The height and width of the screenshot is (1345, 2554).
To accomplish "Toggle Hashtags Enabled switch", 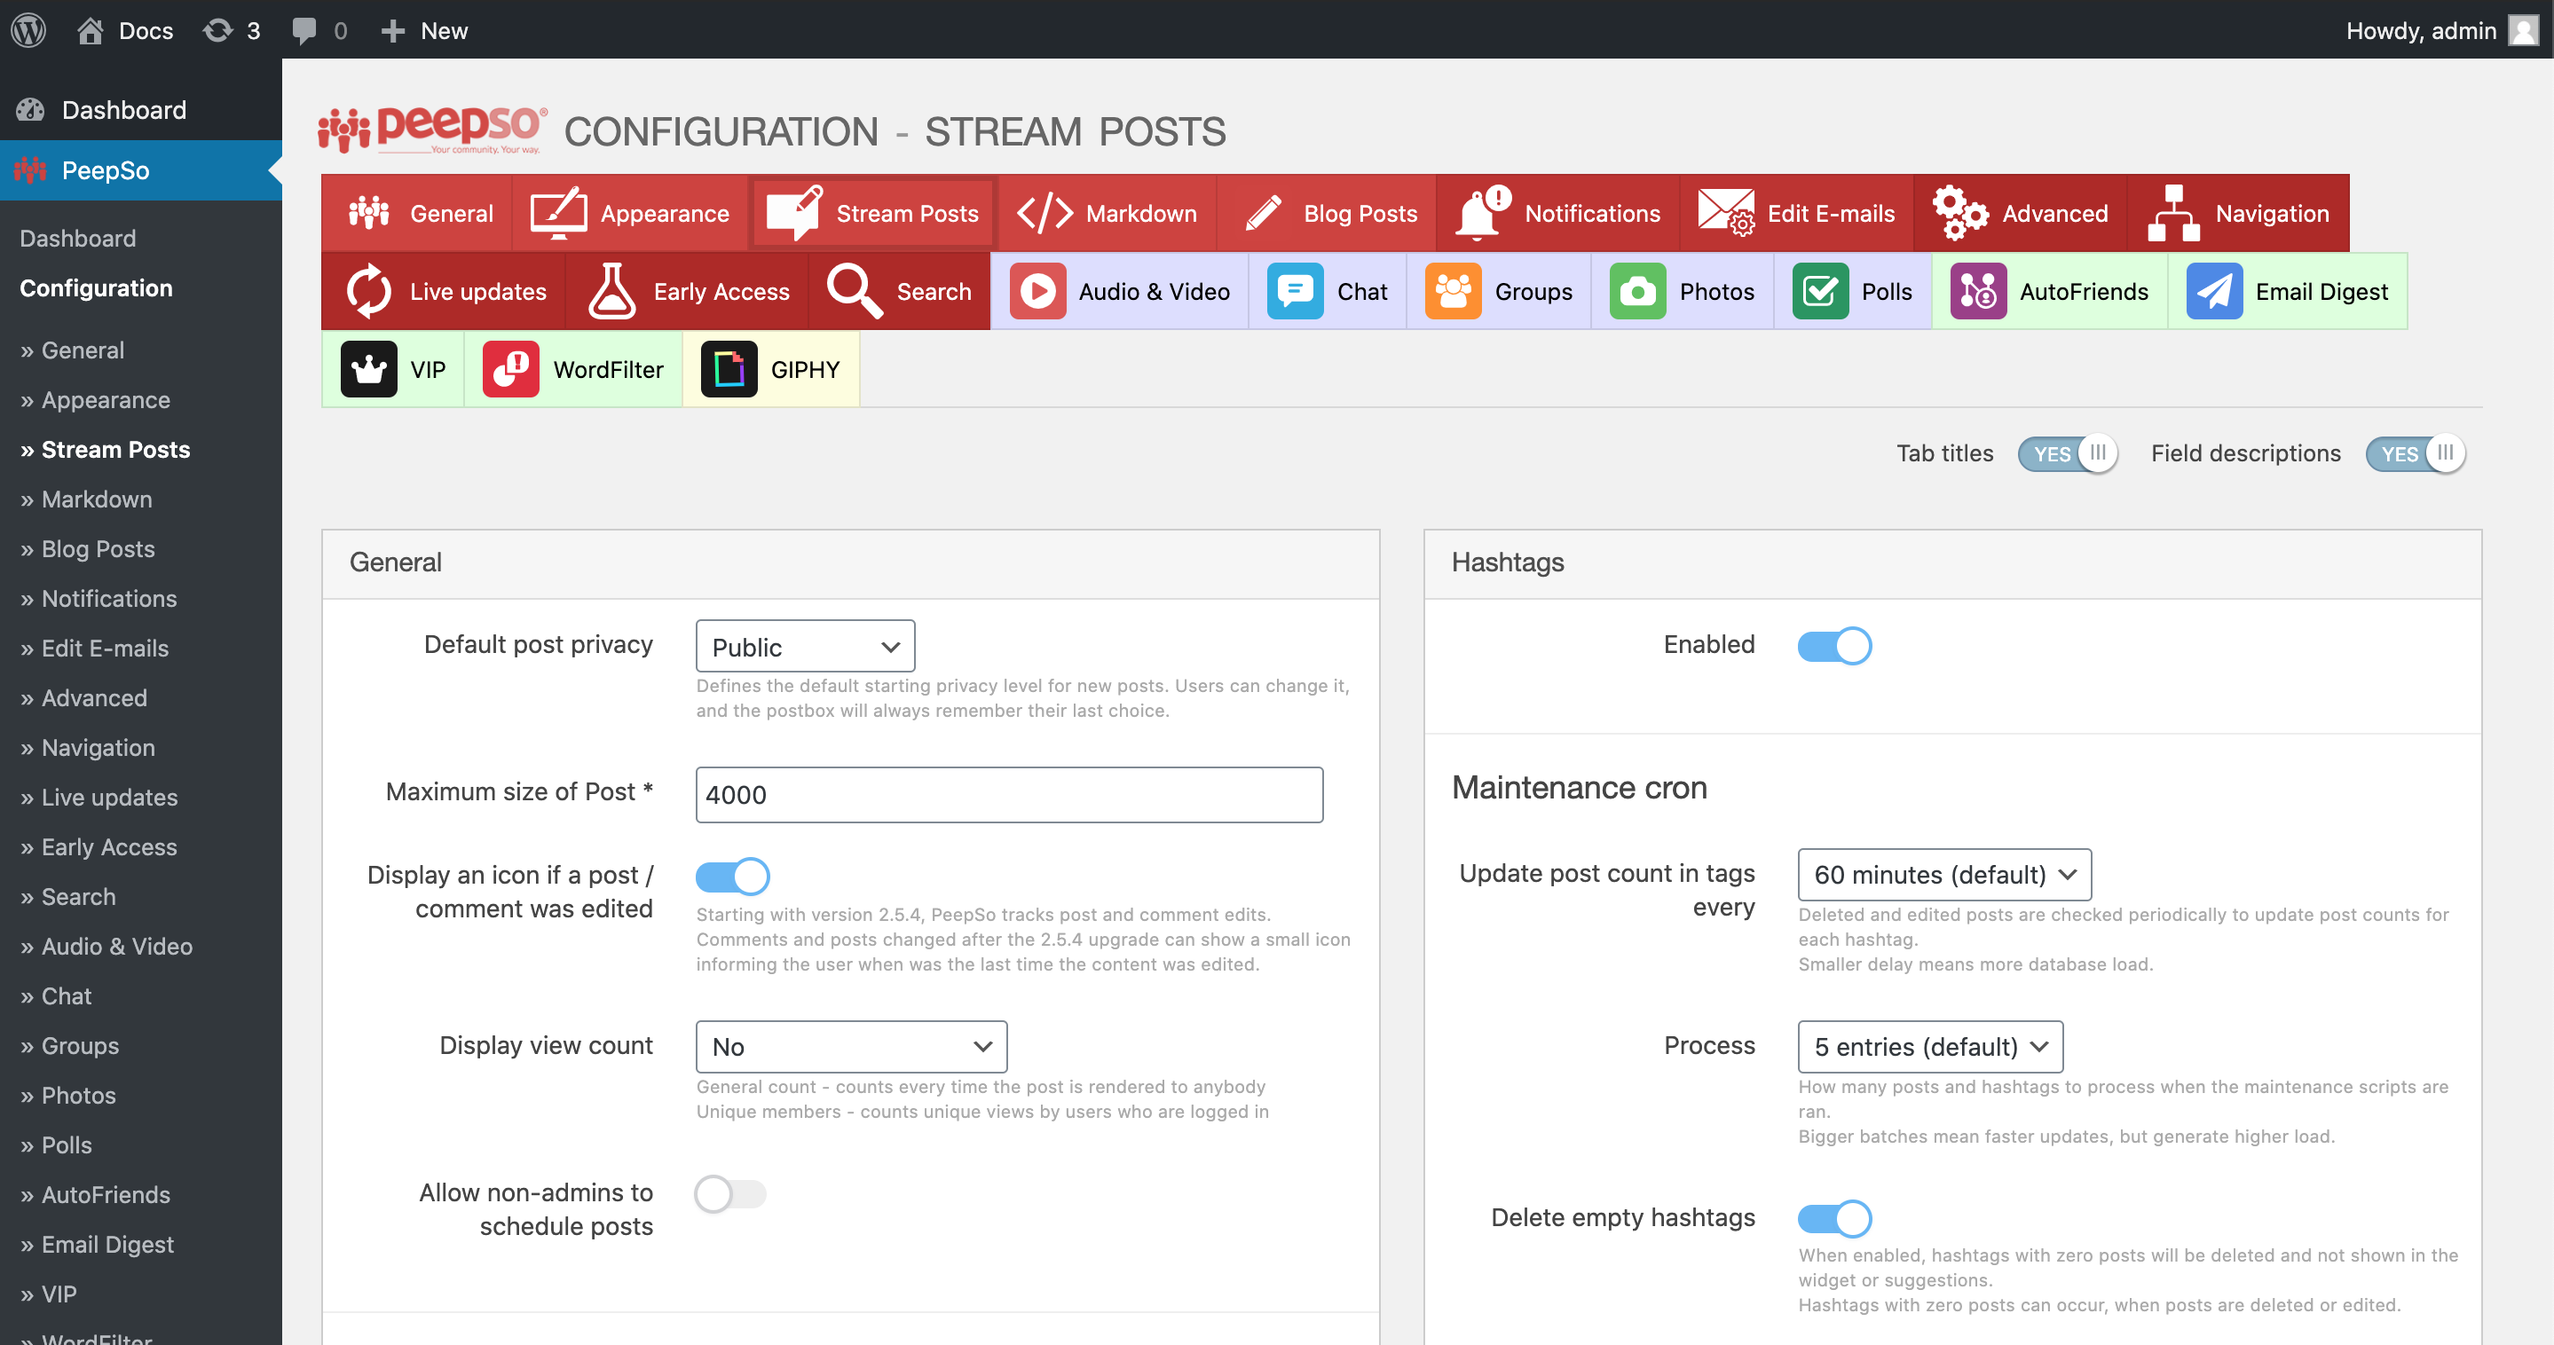I will pos(1834,645).
